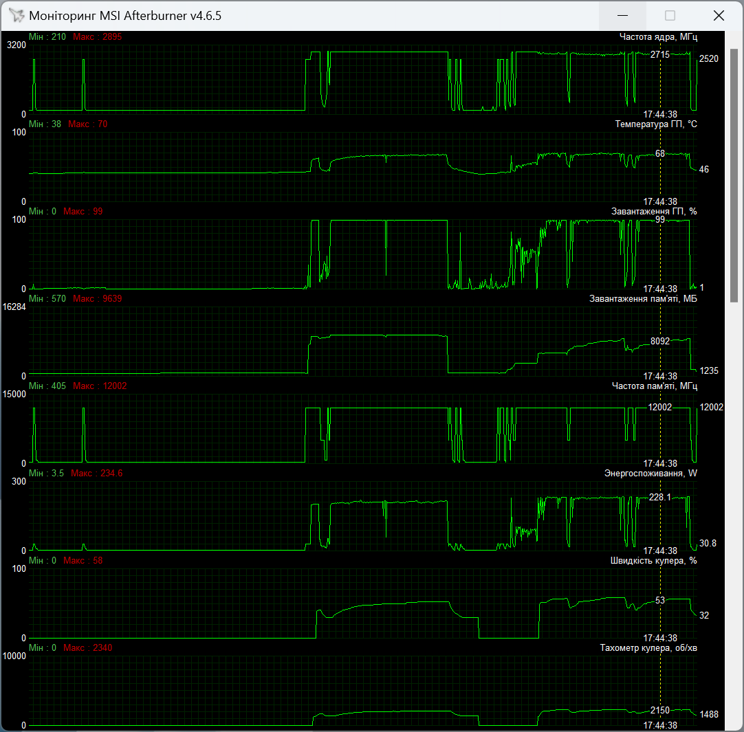Click the marker core clock value 2715
Screen dimensions: 744x732
(660, 54)
